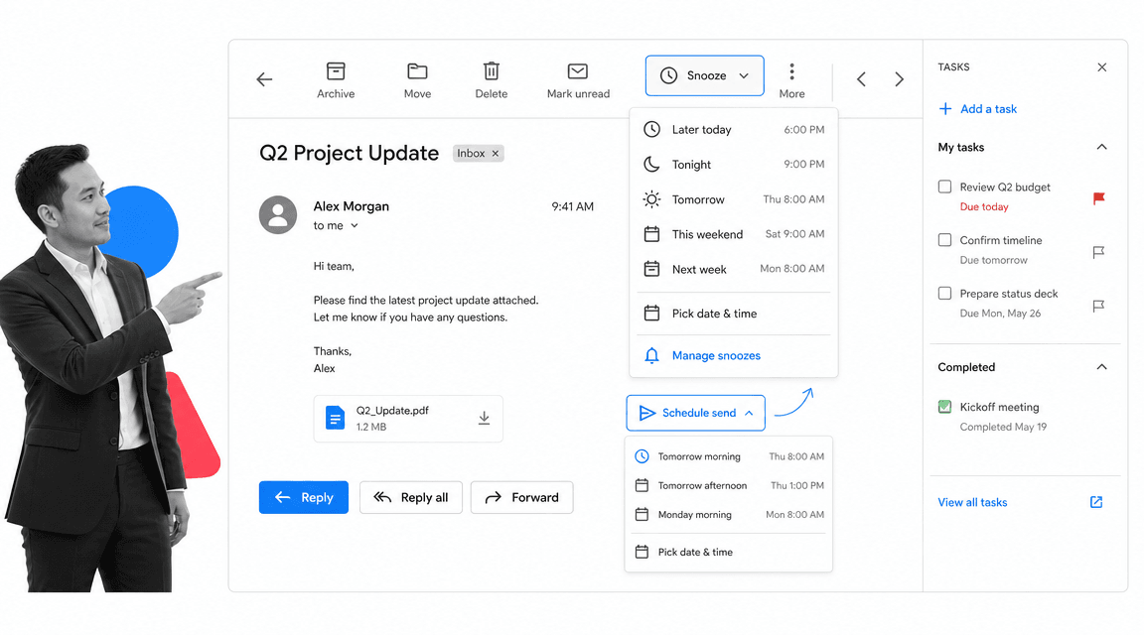Click the Due Mon, May 26 text

click(1000, 314)
